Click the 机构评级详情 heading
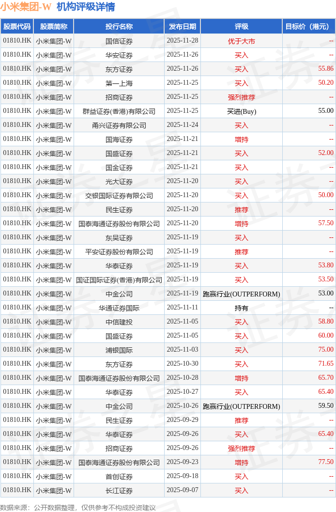336x512 pixels. click(x=86, y=6)
